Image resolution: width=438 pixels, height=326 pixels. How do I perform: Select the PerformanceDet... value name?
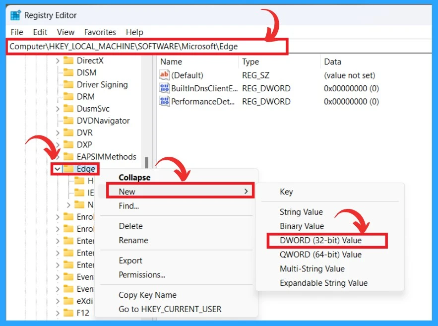coord(203,101)
